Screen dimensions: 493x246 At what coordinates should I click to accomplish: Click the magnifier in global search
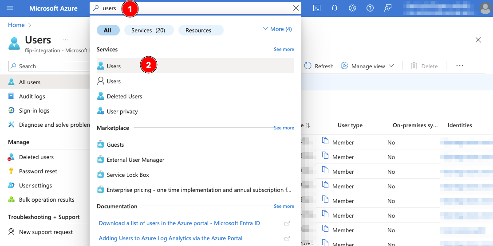coord(96,8)
